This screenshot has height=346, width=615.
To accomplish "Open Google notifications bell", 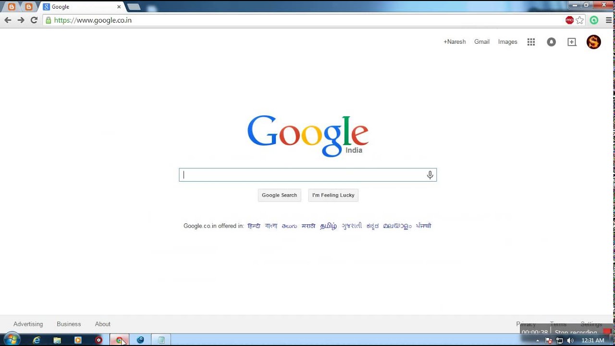I will click(552, 42).
